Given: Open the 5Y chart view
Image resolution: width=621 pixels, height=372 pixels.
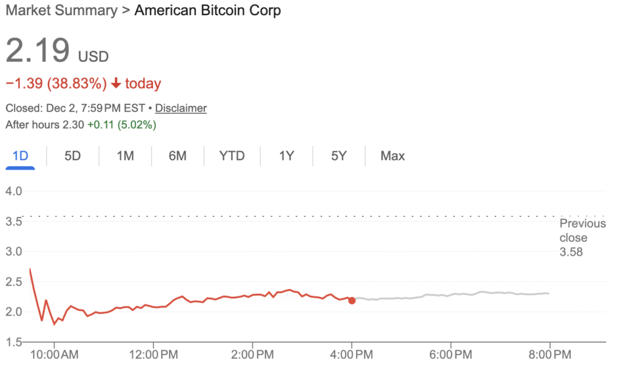Looking at the screenshot, I should point(339,156).
